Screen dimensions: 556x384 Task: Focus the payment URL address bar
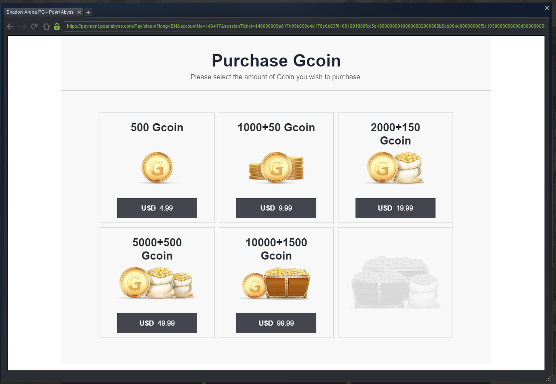[304, 26]
